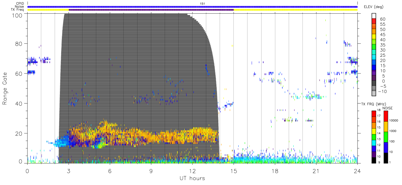The image size is (402, 185).
Task: Click the 'CPID' header label
Action: pyautogui.click(x=19, y=3)
